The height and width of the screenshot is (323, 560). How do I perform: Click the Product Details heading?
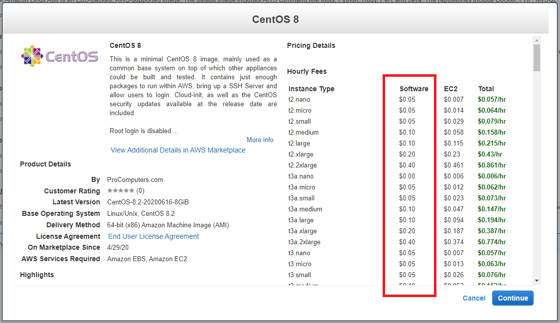point(45,164)
